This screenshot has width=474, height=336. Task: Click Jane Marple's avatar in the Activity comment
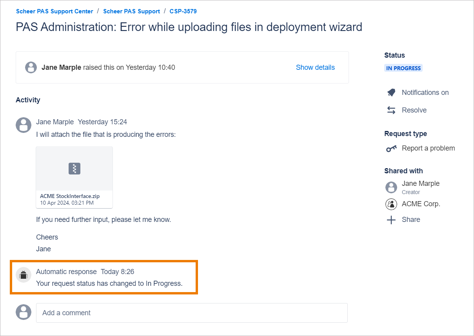(x=24, y=125)
